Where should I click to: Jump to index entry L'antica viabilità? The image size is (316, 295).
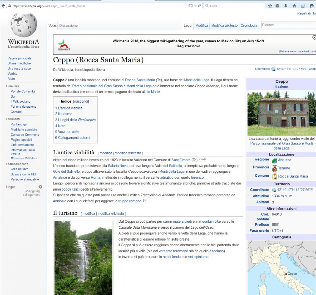69,108
